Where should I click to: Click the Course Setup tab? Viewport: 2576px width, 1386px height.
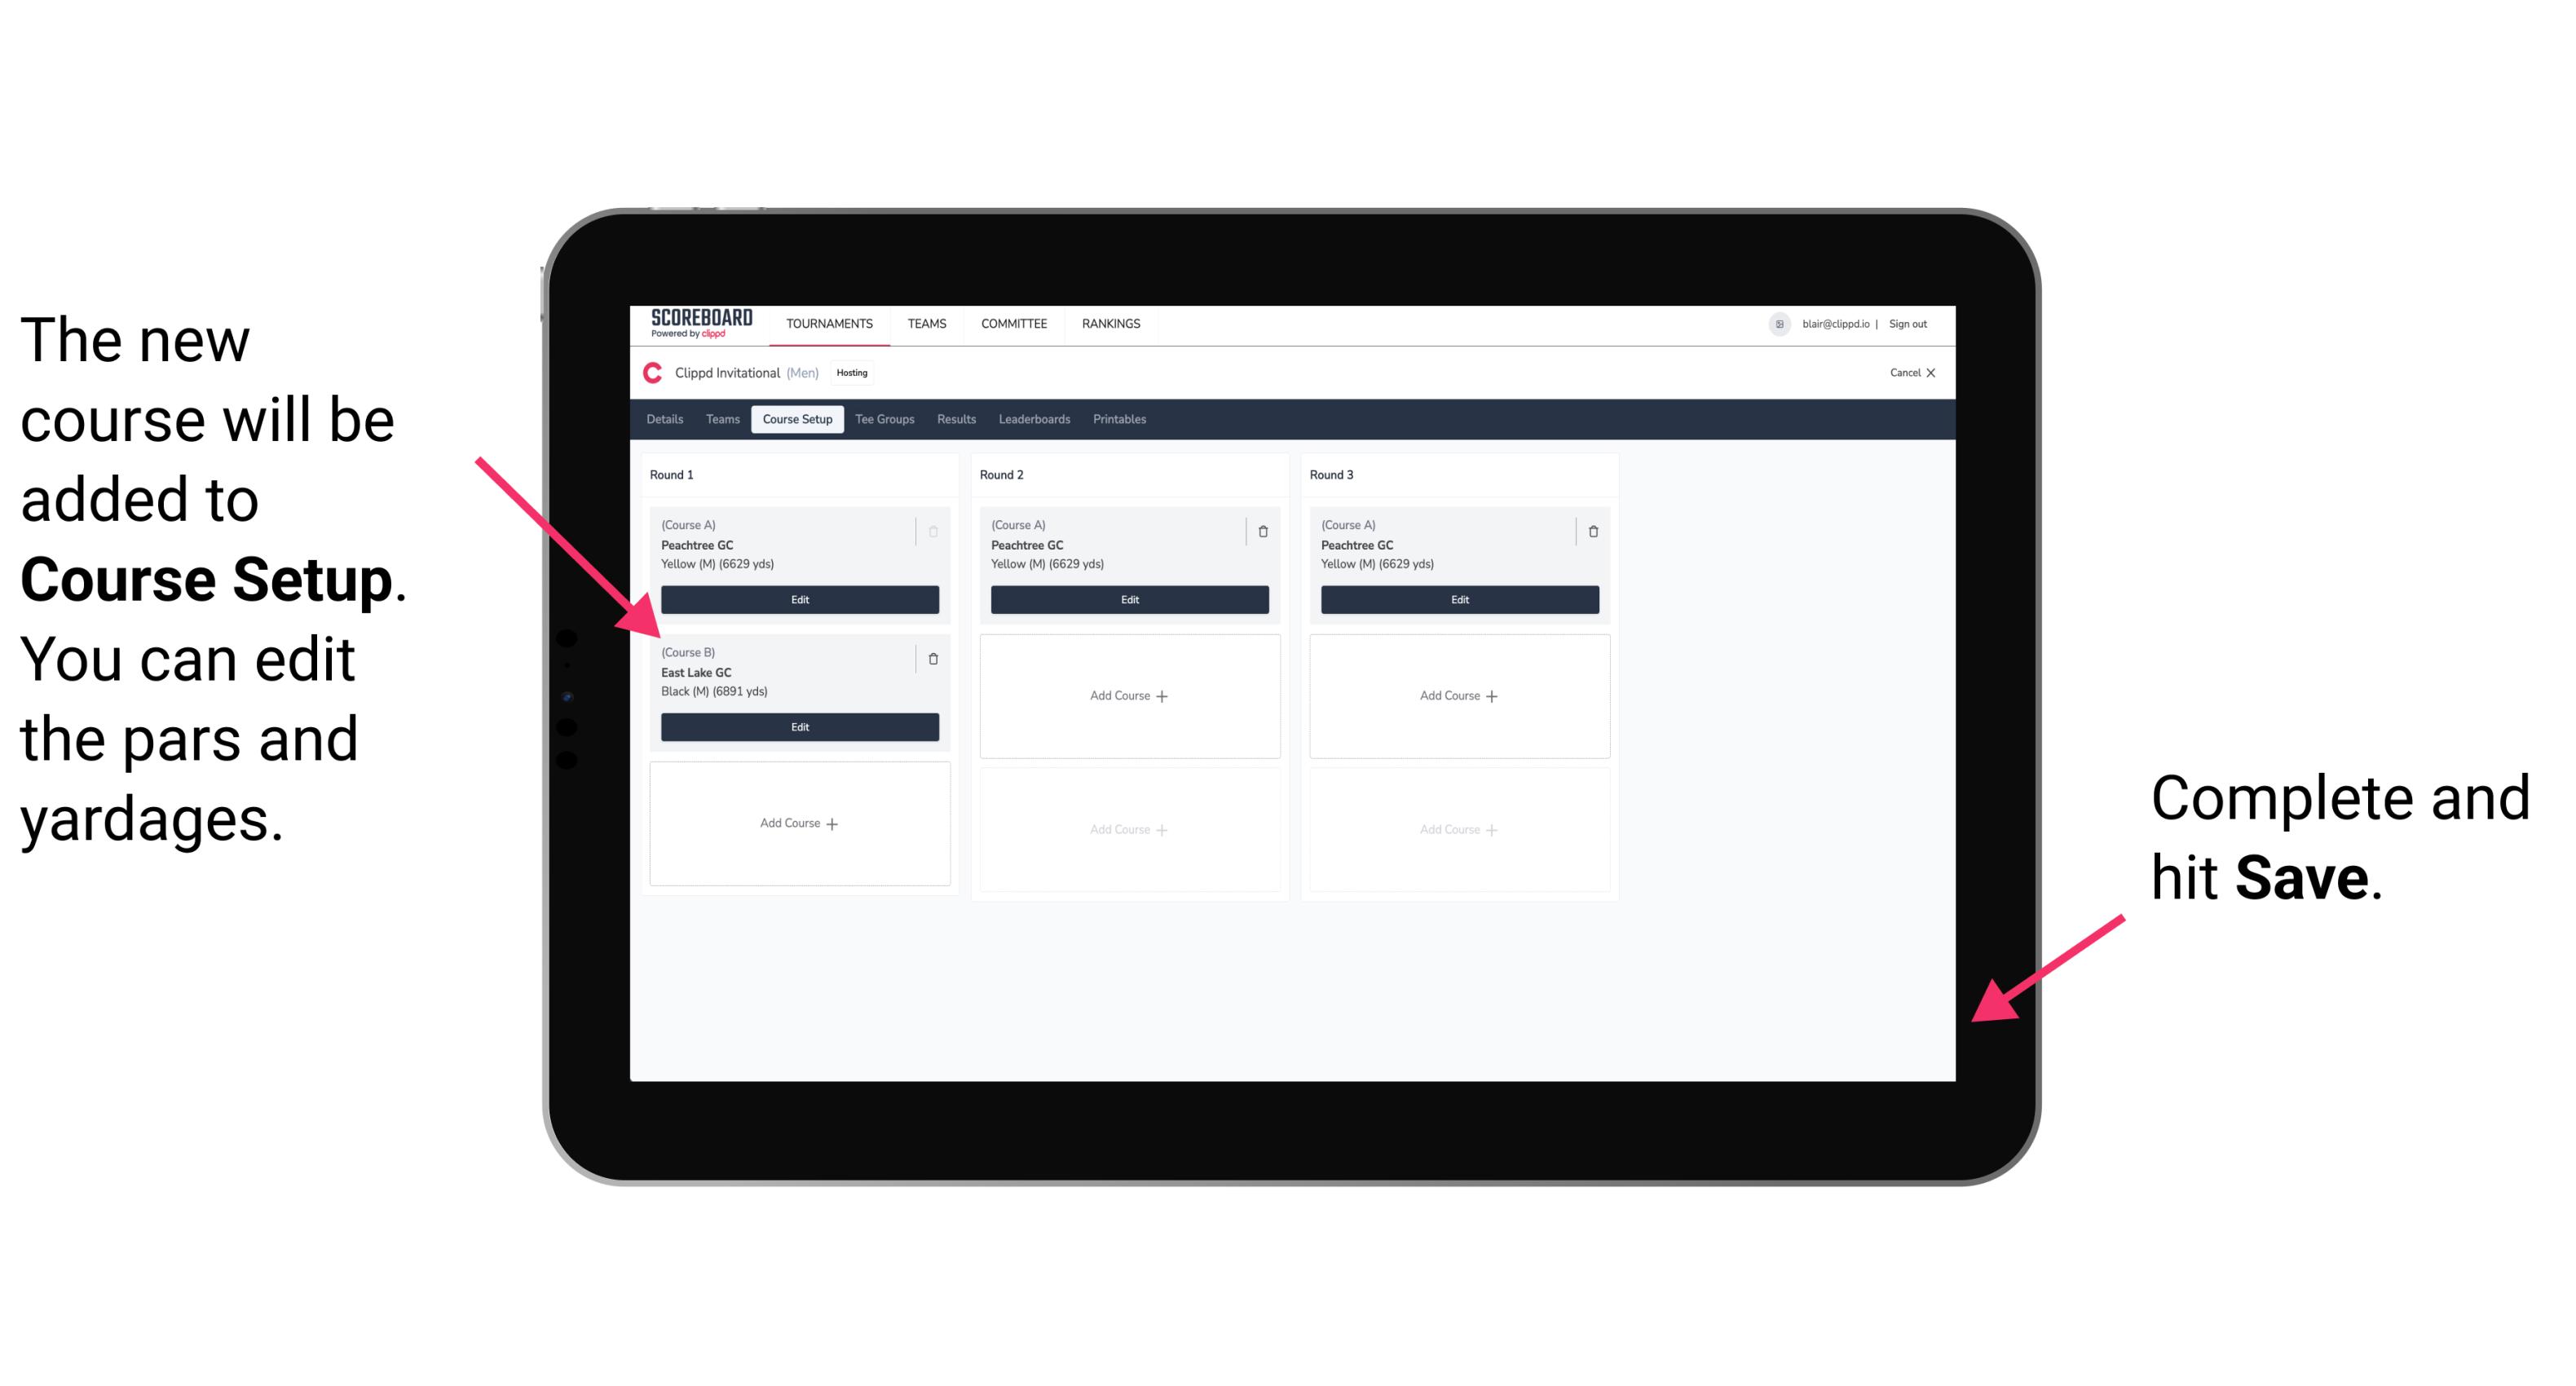tap(796, 420)
